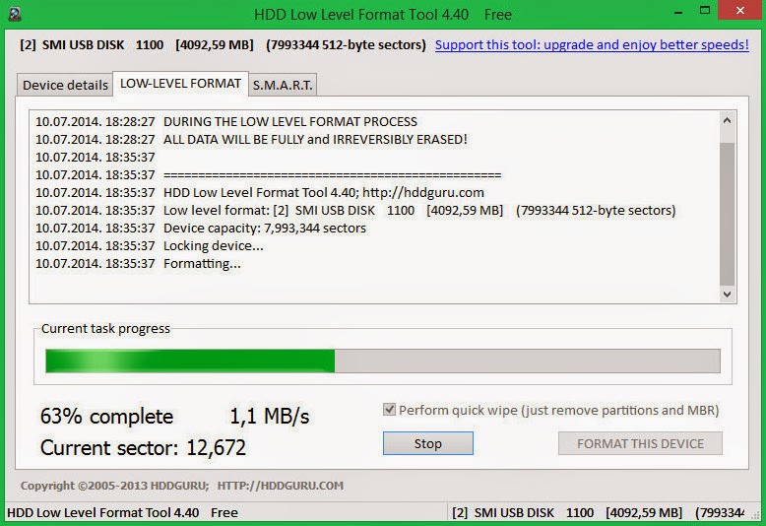This screenshot has width=766, height=526.
Task: Select the 'Device capacity: 7,993,344 sectors' log line
Action: (201, 229)
